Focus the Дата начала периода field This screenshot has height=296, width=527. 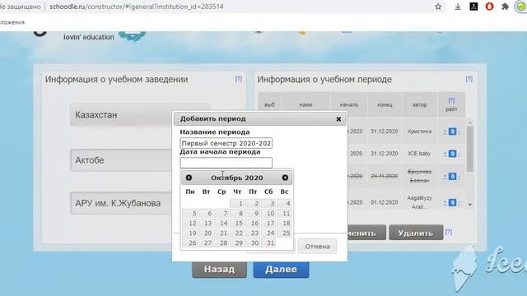[x=226, y=163]
